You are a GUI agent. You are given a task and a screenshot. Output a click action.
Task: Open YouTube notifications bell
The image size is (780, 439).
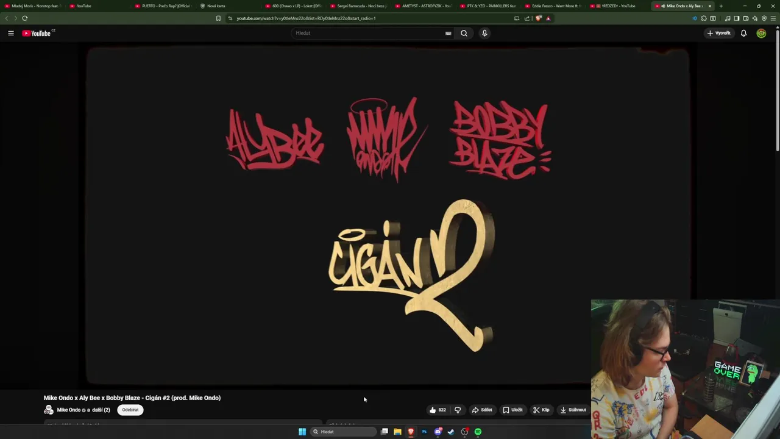tap(743, 33)
